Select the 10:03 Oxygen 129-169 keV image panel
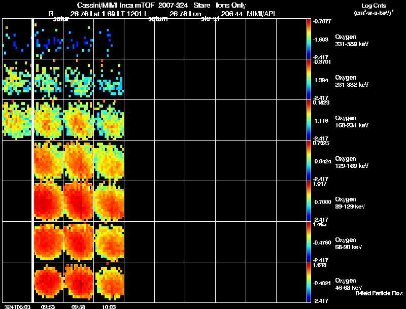 pos(109,161)
